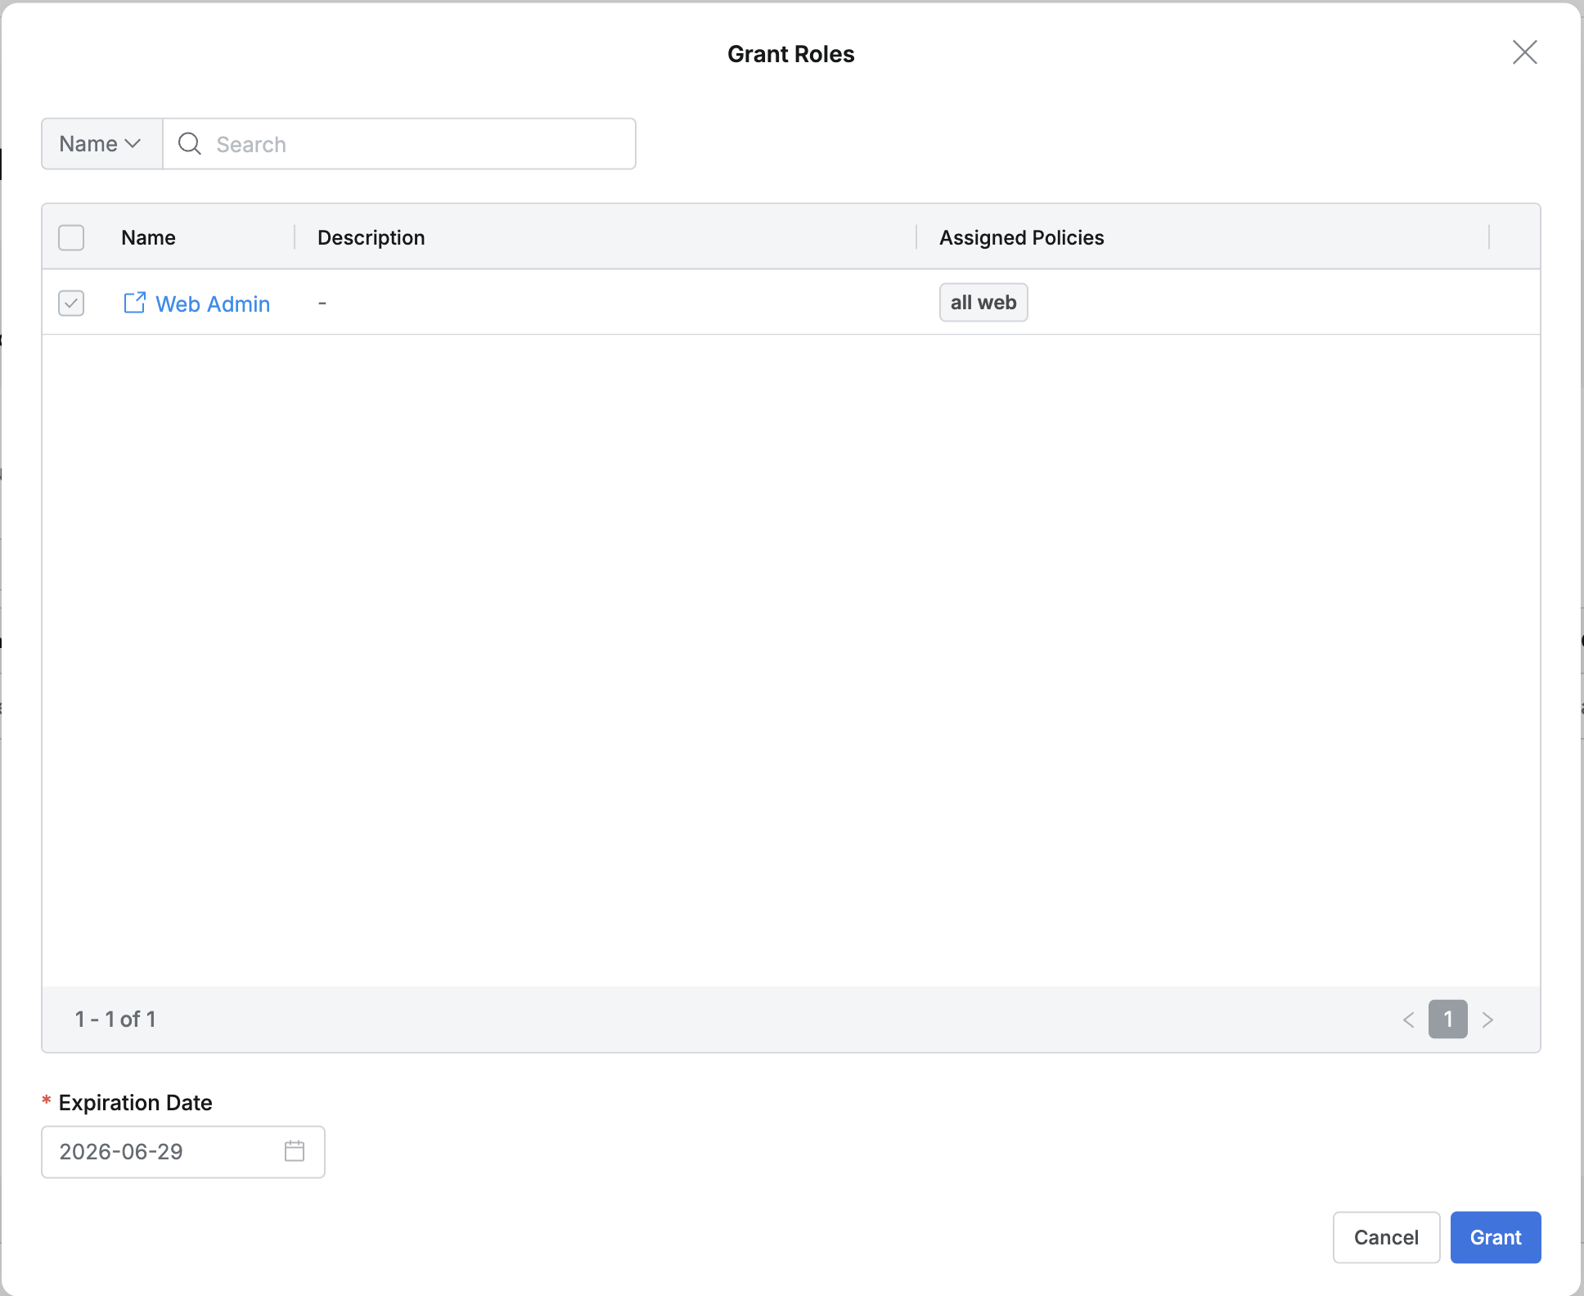The width and height of the screenshot is (1584, 1296).
Task: Sort by the Name column header
Action: (x=148, y=238)
